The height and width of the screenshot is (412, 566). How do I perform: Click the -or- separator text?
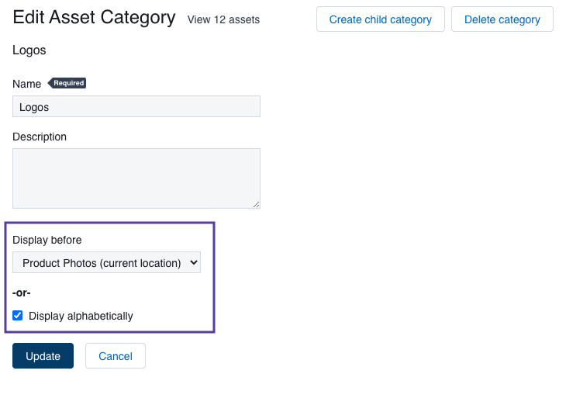coord(21,293)
